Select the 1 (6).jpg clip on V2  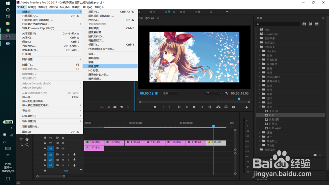(216, 143)
